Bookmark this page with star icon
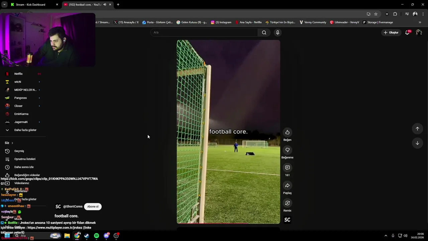The image size is (428, 241). tap(376, 14)
